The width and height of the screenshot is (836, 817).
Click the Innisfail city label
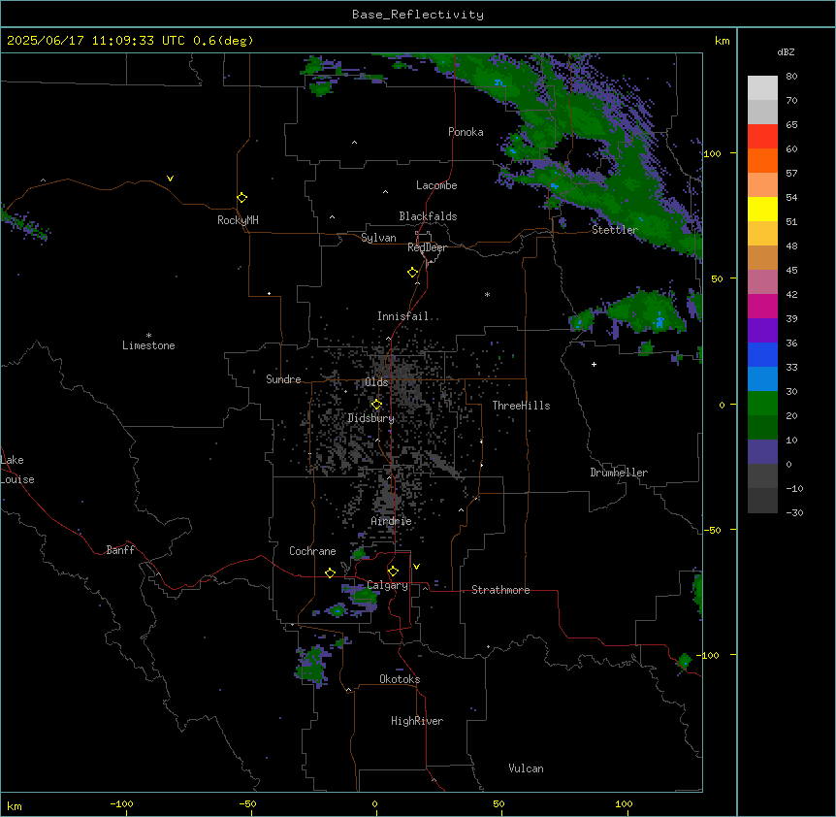point(402,316)
